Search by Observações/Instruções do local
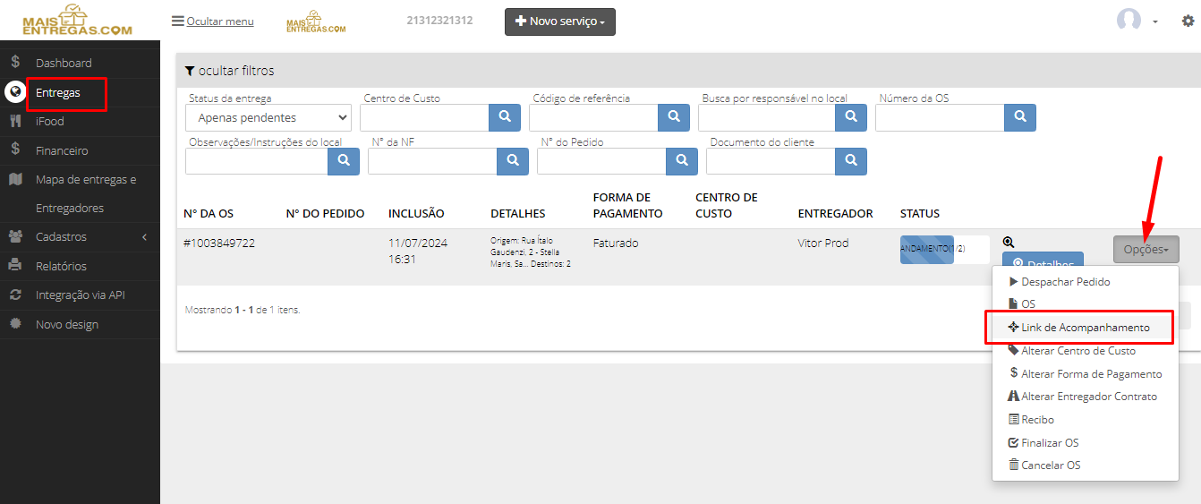Screen dimensions: 1201x504 [344, 161]
